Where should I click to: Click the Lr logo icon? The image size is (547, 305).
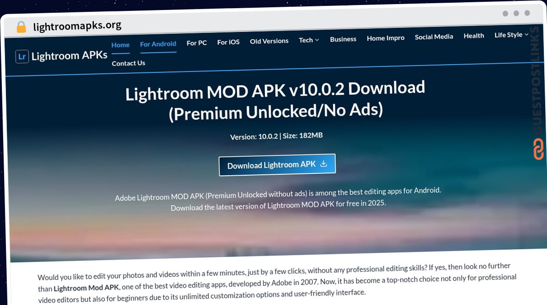point(22,56)
